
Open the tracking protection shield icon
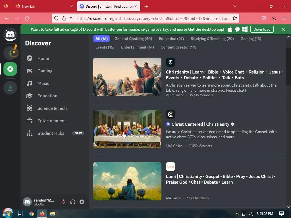(56, 18)
